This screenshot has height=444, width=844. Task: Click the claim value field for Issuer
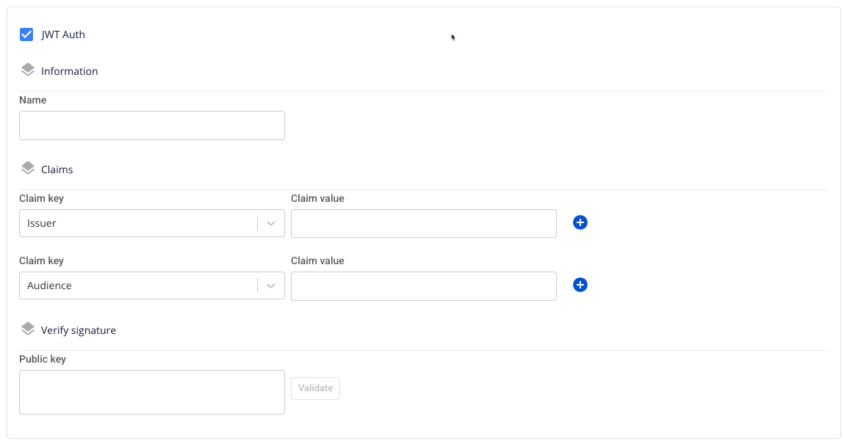pyautogui.click(x=423, y=223)
